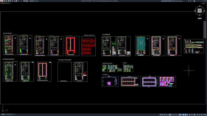Viewport: 207px width, 116px height.
Task: Click the Autodesk network connection icon
Action: coord(191,1)
